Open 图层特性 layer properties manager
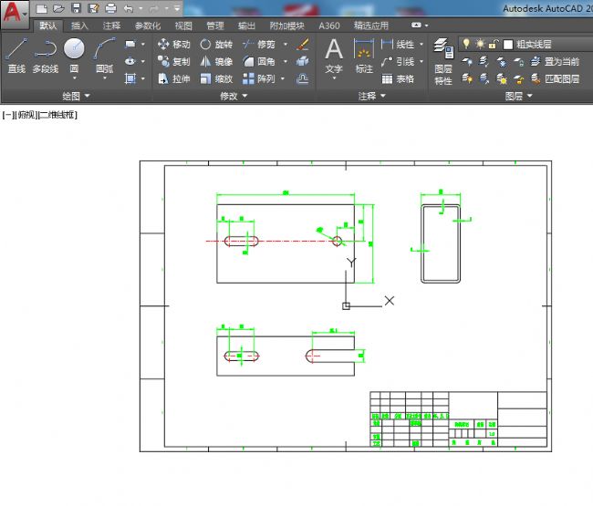Image resolution: width=593 pixels, height=506 pixels. tap(443, 61)
